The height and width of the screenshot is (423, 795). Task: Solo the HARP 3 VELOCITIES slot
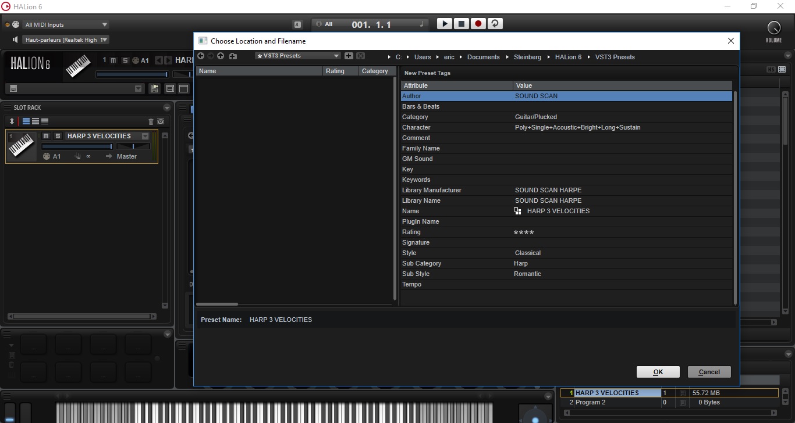(58, 136)
